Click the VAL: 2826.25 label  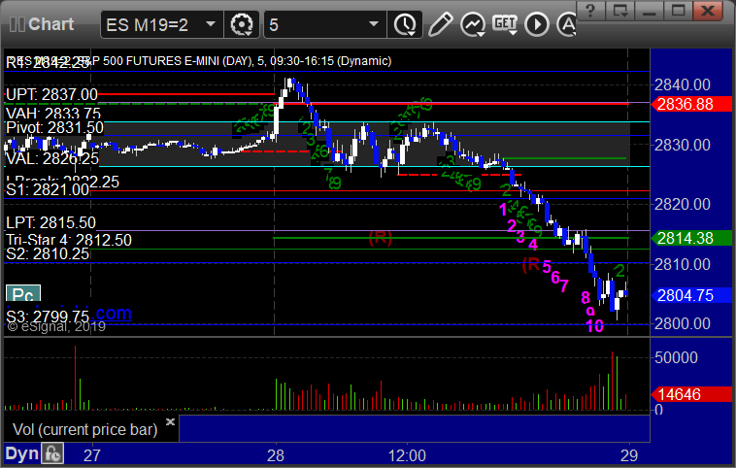[x=52, y=158]
